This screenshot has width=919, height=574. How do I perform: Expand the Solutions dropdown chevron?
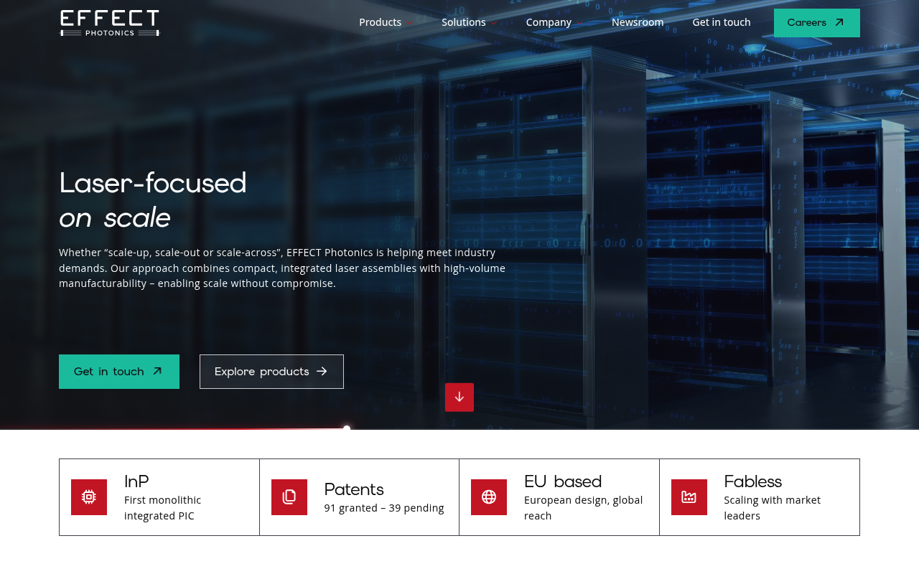coord(493,23)
